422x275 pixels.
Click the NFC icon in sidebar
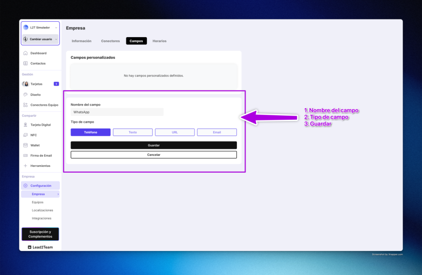coord(26,135)
